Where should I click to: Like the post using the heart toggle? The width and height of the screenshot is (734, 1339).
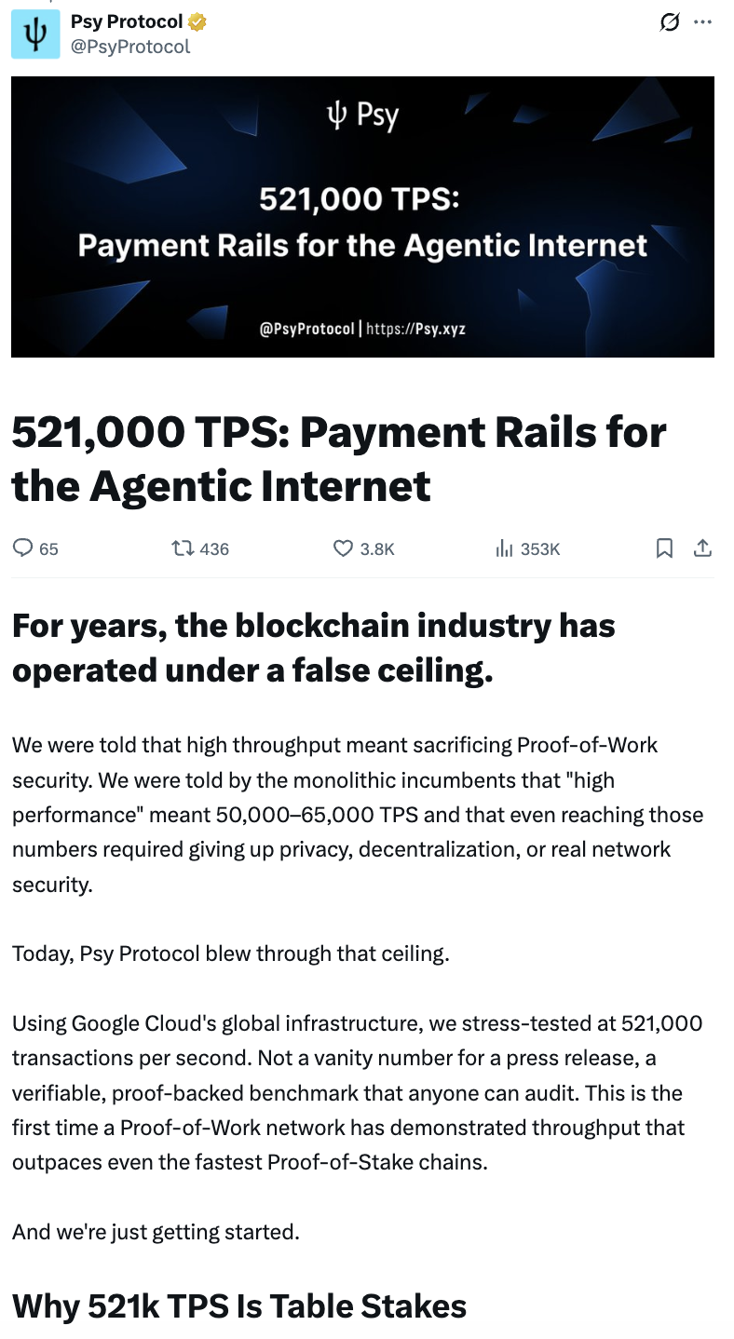pyautogui.click(x=344, y=548)
